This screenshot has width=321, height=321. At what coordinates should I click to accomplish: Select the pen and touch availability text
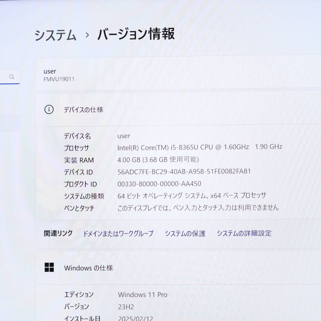[x=198, y=208]
